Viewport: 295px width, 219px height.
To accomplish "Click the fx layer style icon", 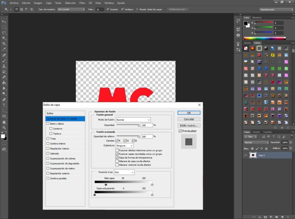I will click(260, 217).
